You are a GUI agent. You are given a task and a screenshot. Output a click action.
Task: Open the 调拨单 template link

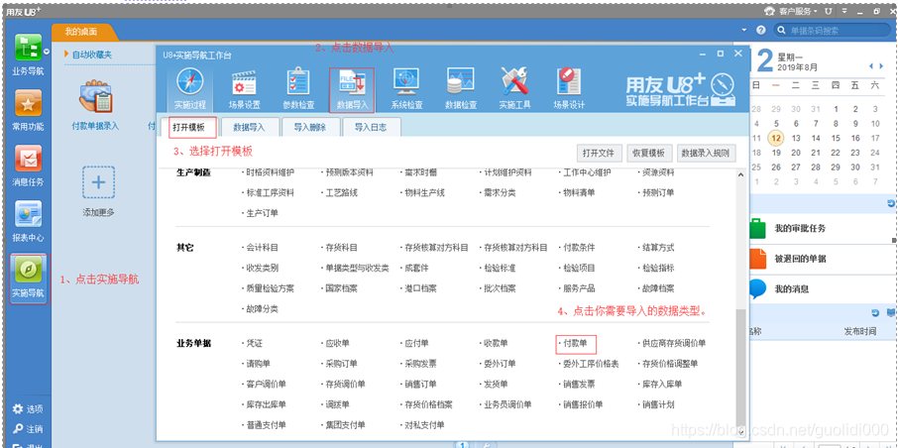coord(337,404)
